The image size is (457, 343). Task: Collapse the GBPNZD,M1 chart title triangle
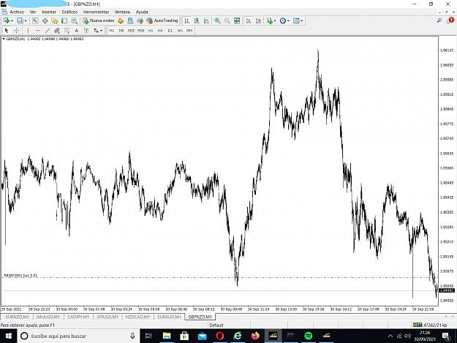[x=4, y=39]
